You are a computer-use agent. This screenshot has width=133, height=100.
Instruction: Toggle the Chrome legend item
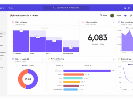(25, 65)
